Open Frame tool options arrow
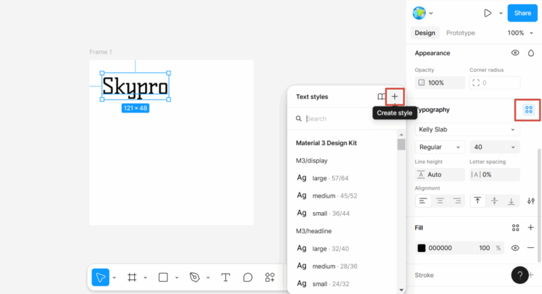 coord(145,278)
